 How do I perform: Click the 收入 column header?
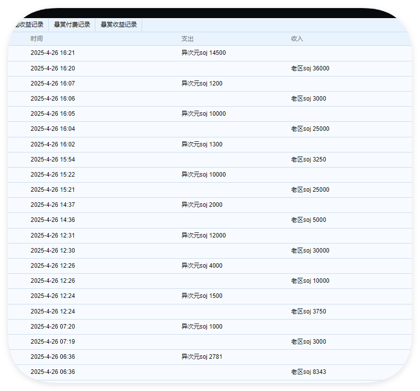297,39
